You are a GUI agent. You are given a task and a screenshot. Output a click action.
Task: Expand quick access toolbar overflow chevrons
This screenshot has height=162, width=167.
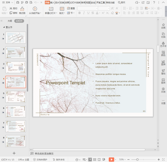point(41,3)
